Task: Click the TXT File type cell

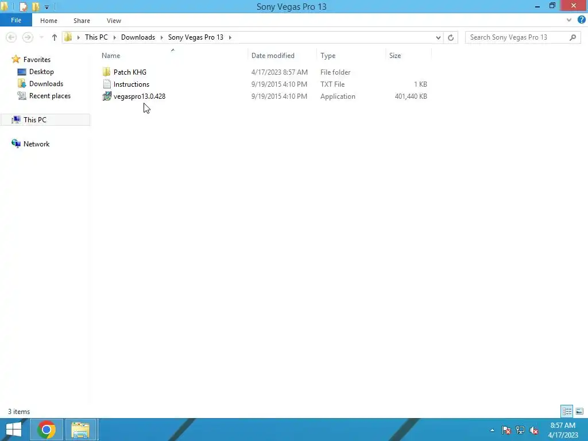Action: [x=332, y=84]
